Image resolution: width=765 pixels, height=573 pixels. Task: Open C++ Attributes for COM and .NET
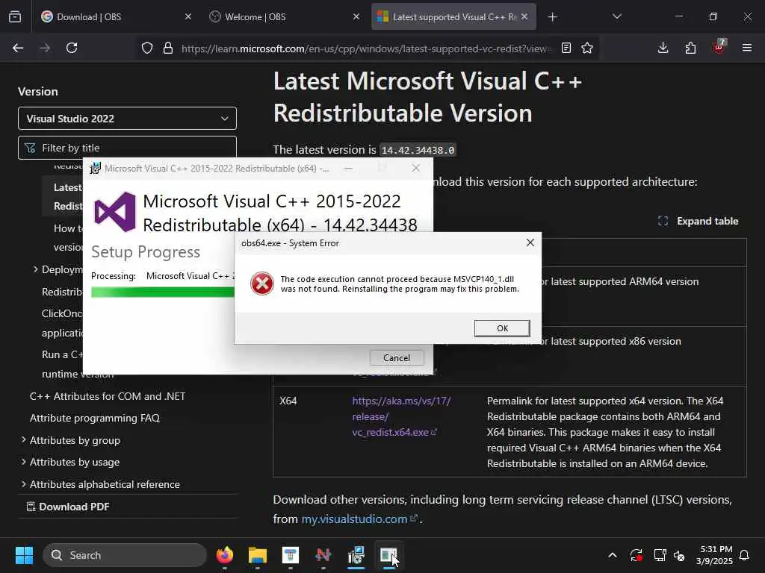(x=108, y=396)
